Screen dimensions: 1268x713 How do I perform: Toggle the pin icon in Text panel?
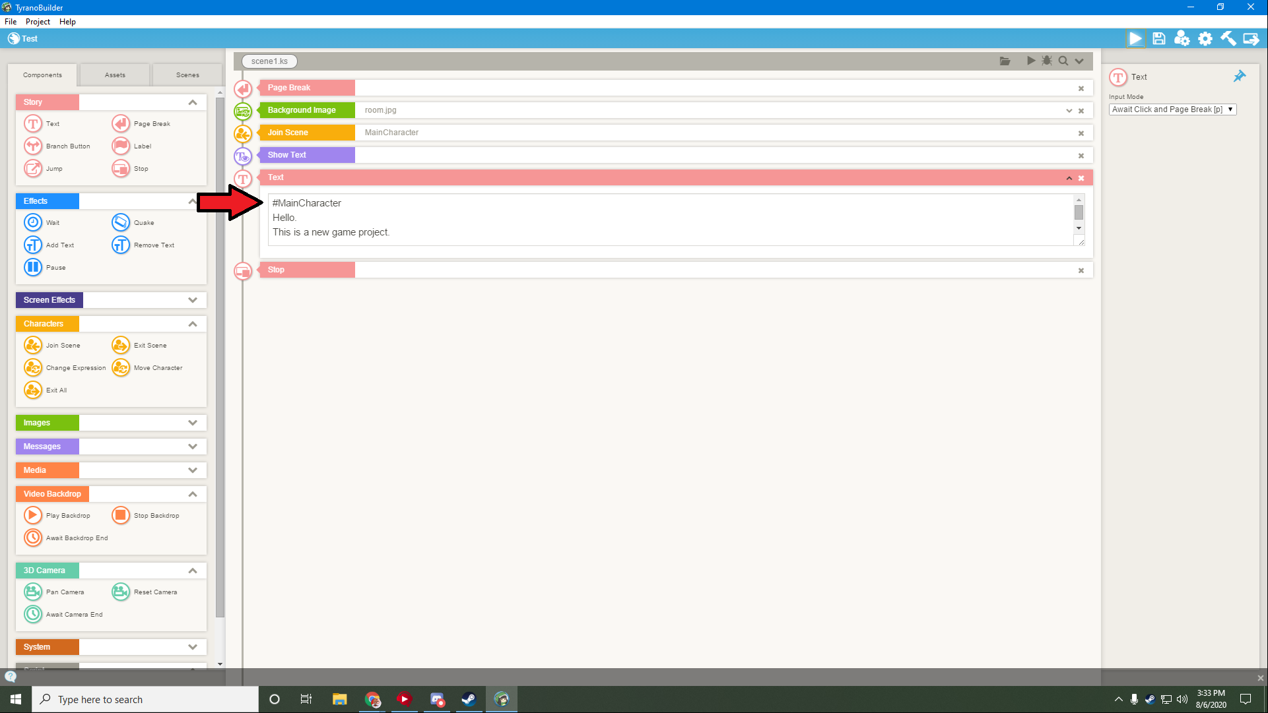(1239, 77)
